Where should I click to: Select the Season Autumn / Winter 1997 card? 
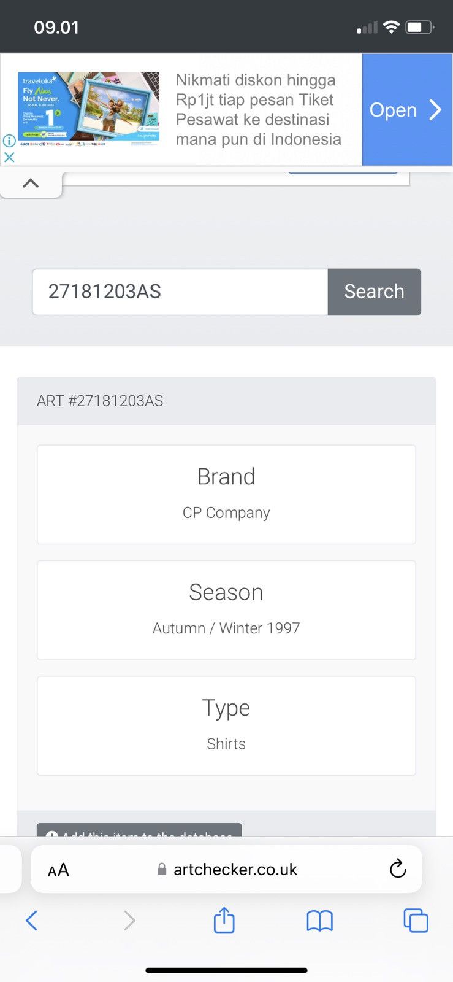[226, 610]
